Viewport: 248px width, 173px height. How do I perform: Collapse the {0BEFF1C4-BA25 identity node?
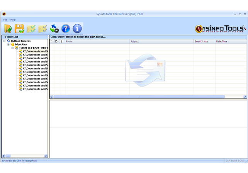point(12,48)
